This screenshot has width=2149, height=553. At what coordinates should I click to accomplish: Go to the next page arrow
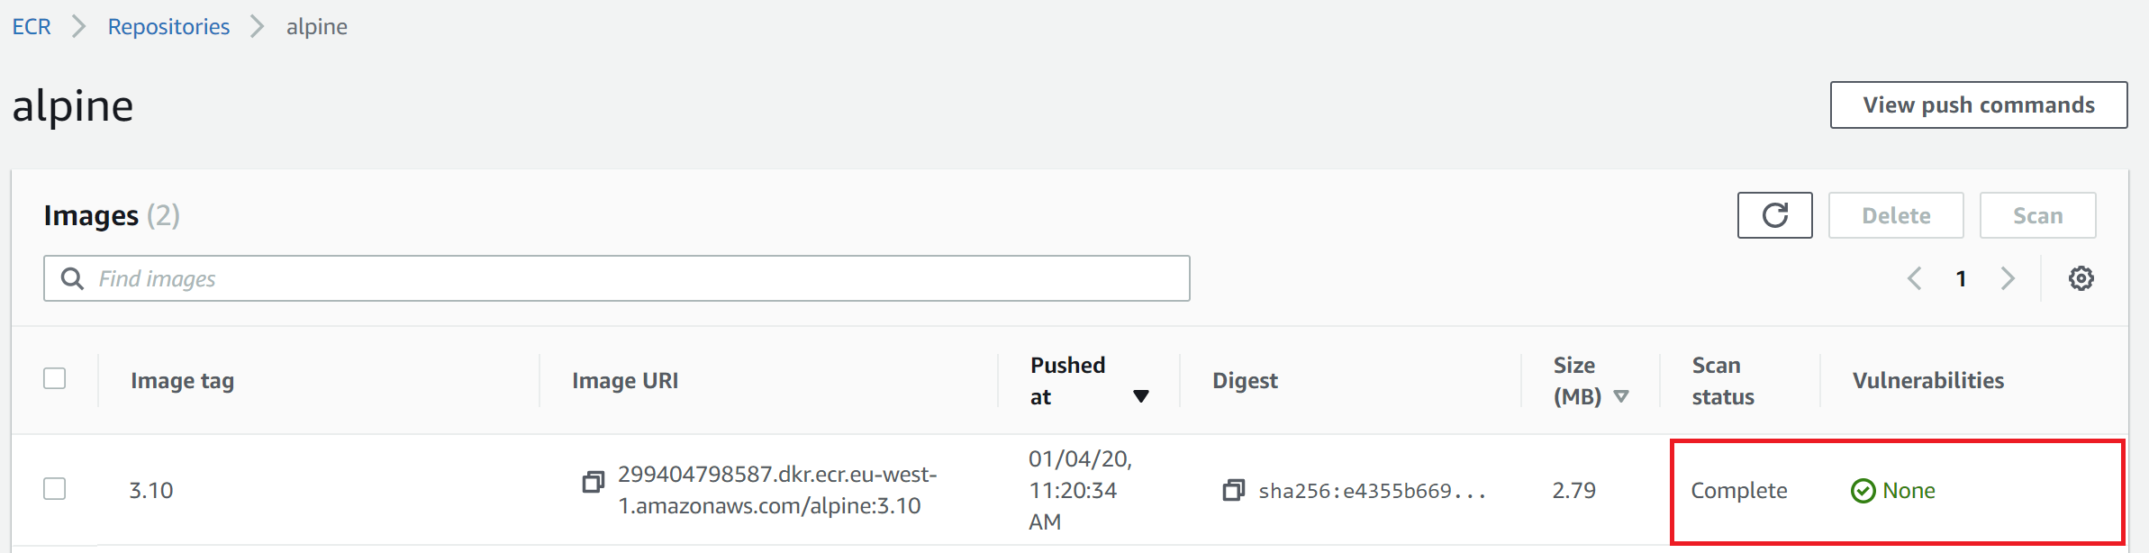point(2008,278)
